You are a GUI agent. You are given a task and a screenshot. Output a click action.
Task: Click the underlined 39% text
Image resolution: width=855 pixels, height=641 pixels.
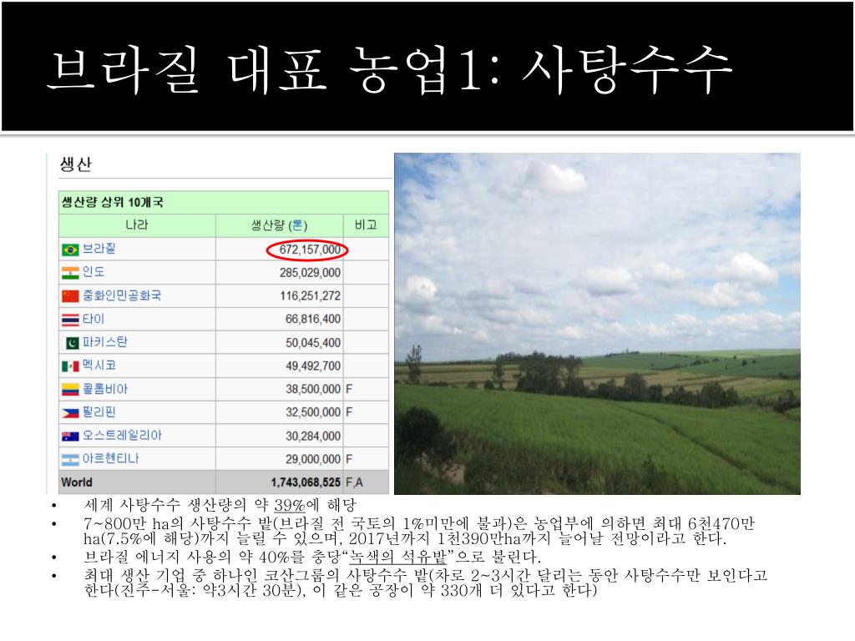[x=289, y=505]
